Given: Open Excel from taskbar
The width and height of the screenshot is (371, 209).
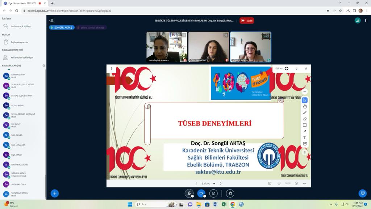Looking at the screenshot, I should click(224, 204).
